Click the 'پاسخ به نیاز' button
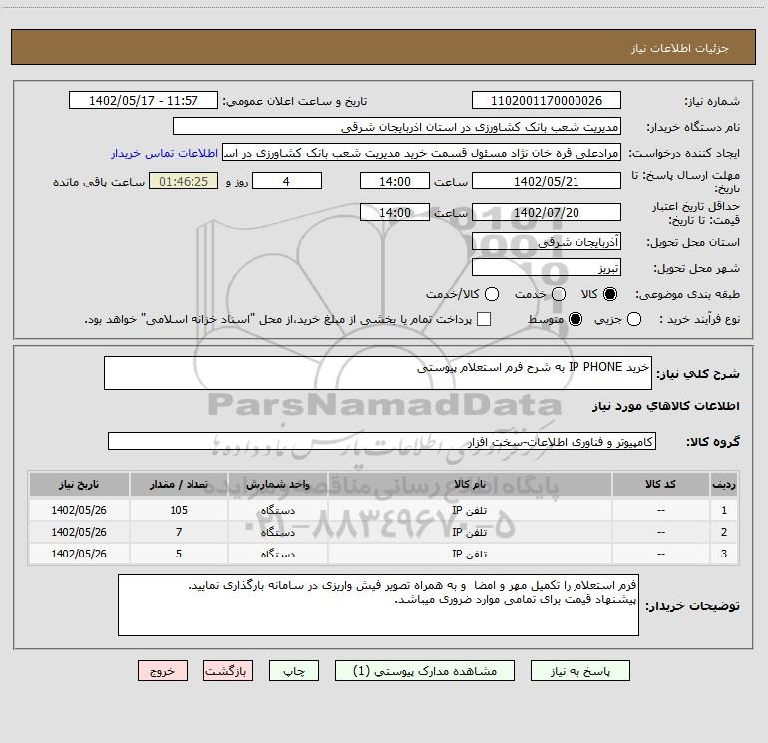Image resolution: width=768 pixels, height=743 pixels. 579,671
